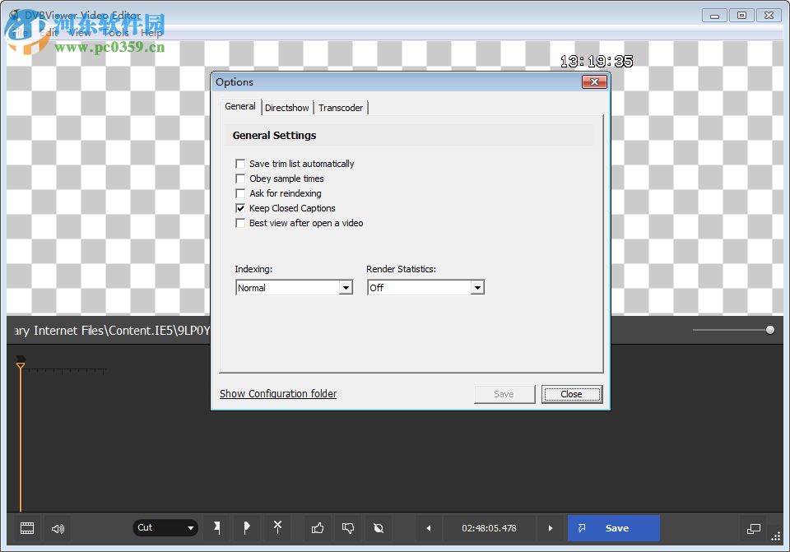Click the Show Configuration folder link
The height and width of the screenshot is (552, 790).
[x=277, y=394]
